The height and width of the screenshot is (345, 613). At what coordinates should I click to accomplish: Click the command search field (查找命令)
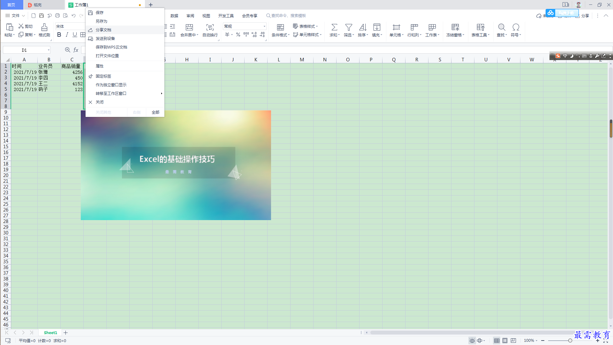[286, 15]
